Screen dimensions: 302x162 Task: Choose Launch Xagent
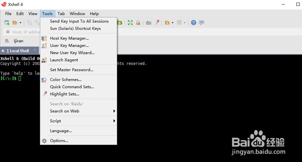[x=79, y=60]
